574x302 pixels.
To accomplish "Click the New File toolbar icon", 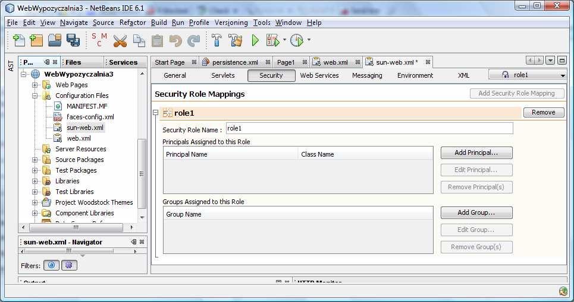I will click(18, 40).
